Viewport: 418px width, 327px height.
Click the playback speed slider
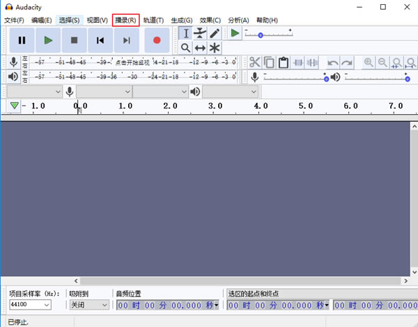pyautogui.click(x=261, y=34)
